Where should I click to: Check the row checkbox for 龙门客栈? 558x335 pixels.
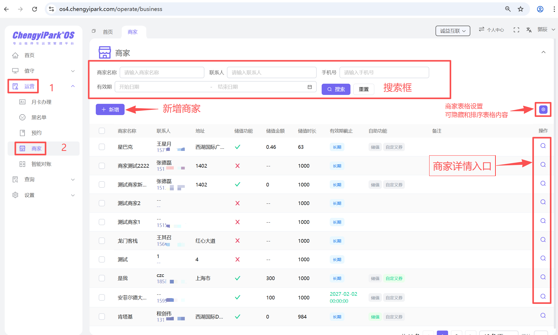click(102, 241)
